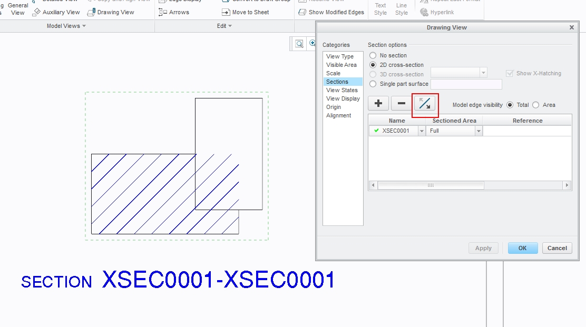Viewport: 586px width, 327px height.
Task: Click the Show Modified Edges icon
Action: 302,12
